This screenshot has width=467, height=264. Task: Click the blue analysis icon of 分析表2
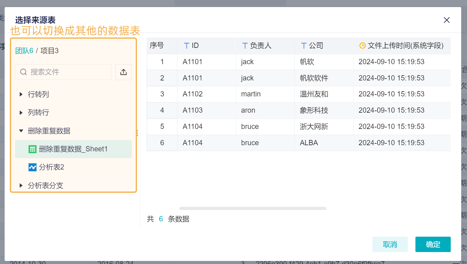tap(33, 167)
